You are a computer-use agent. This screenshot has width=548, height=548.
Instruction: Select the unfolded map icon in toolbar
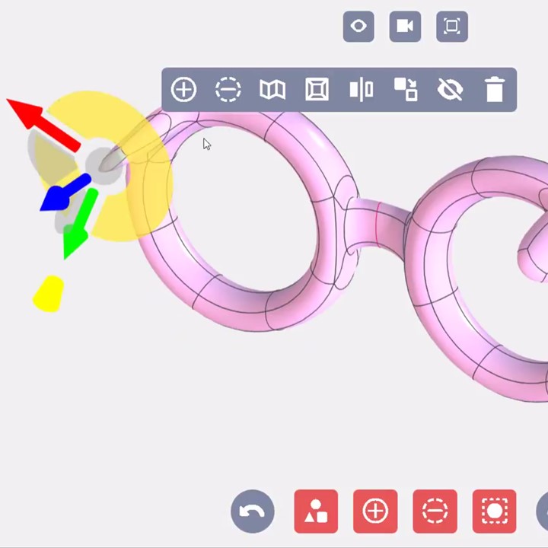[272, 90]
